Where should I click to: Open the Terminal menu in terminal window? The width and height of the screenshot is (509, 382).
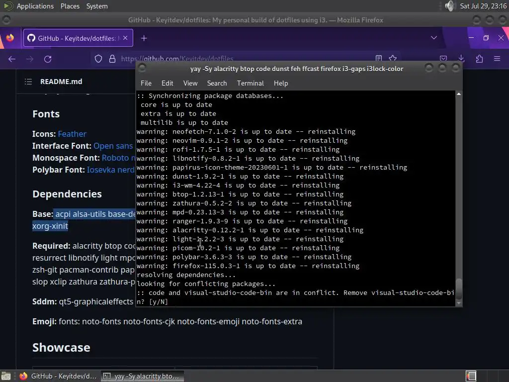pos(251,83)
